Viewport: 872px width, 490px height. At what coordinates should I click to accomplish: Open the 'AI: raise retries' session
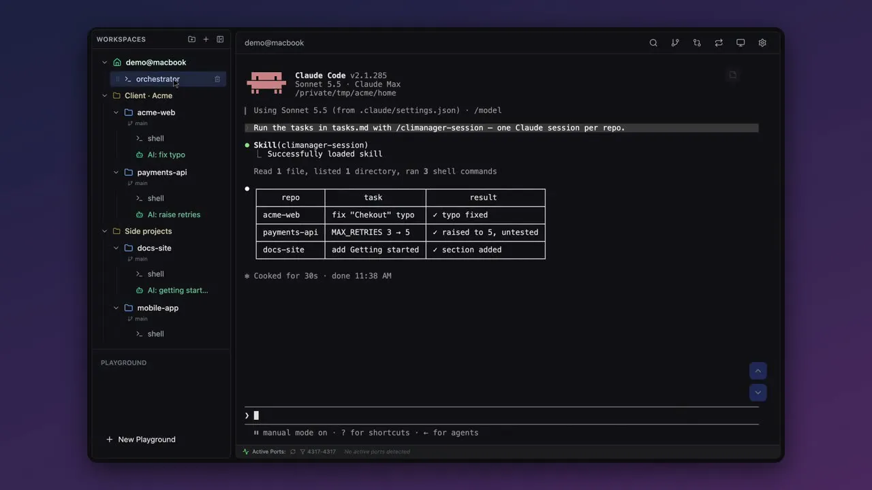click(x=174, y=214)
